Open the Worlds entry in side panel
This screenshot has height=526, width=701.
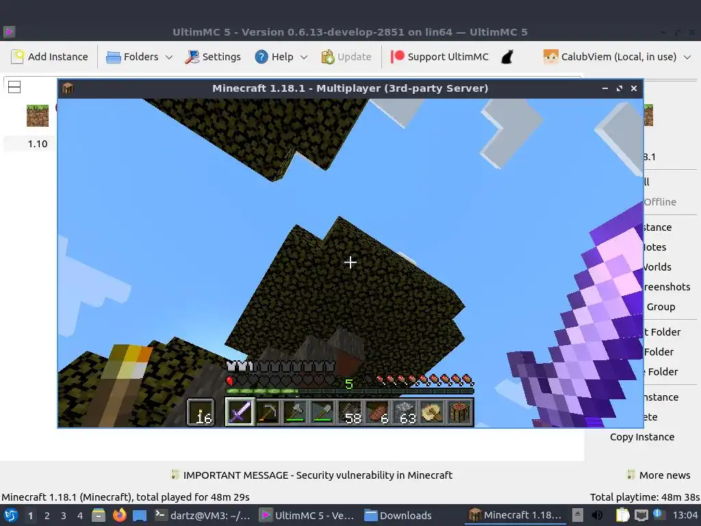[657, 267]
